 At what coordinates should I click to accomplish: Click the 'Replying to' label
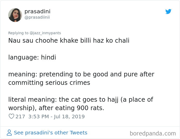click(x=18, y=33)
